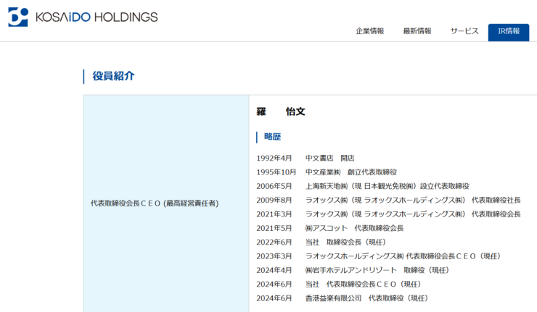Click the 役員紹介 page heading
This screenshot has width=537, height=312.
tap(113, 76)
